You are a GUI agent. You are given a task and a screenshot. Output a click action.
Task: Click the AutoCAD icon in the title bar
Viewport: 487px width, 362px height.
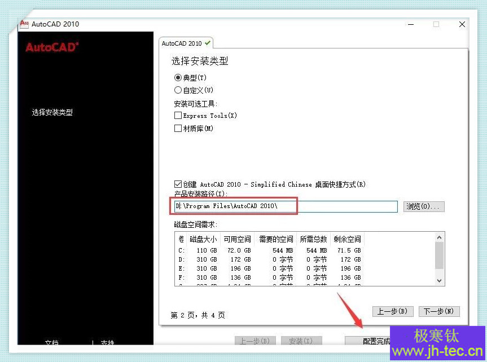pos(24,24)
